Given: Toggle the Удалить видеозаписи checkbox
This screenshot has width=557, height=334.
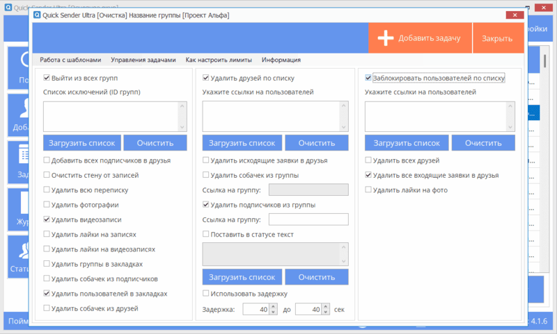Looking at the screenshot, I should coord(47,219).
